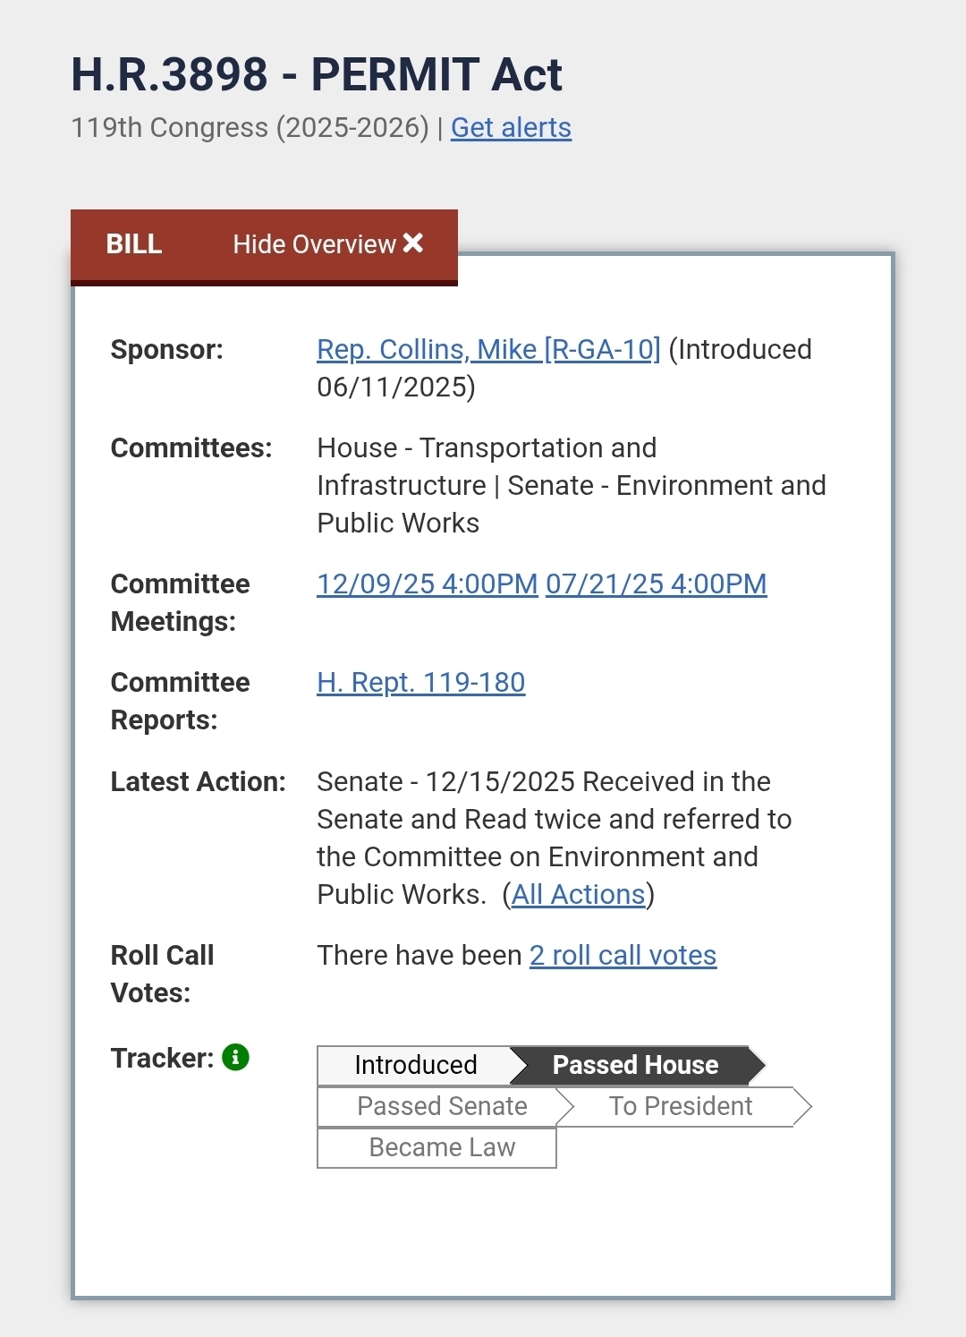Open the Get alerts link
The image size is (966, 1337).
[x=511, y=128]
